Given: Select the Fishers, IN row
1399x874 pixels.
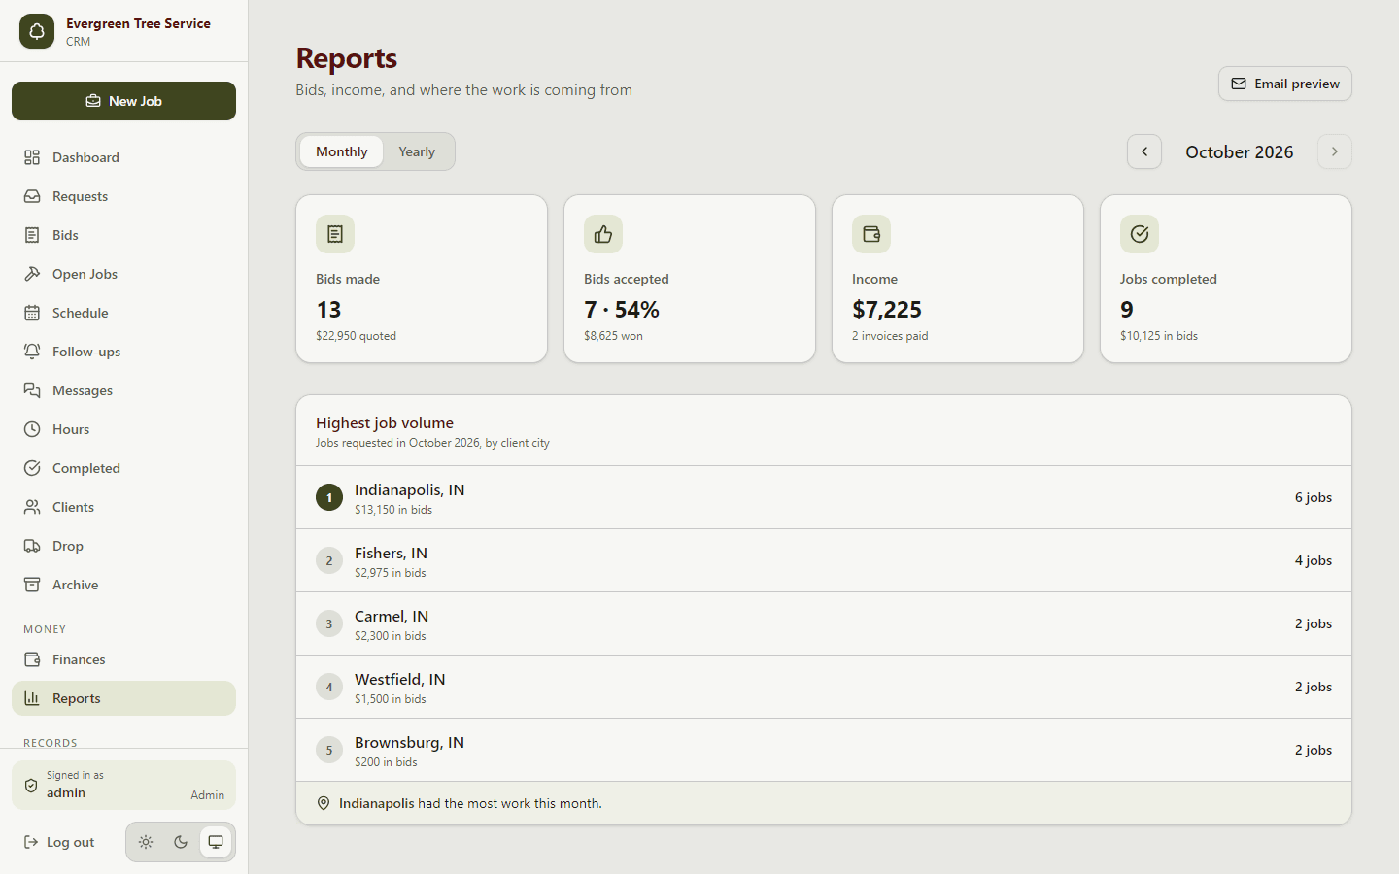Looking at the screenshot, I should click(824, 560).
